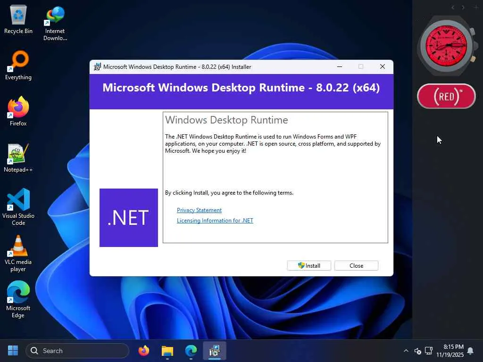This screenshot has height=362, width=483.
Task: Select the Microsoft Edge desktop icon
Action: click(18, 299)
